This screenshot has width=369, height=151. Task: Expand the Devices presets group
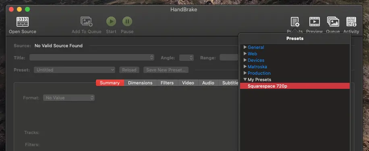pos(245,60)
